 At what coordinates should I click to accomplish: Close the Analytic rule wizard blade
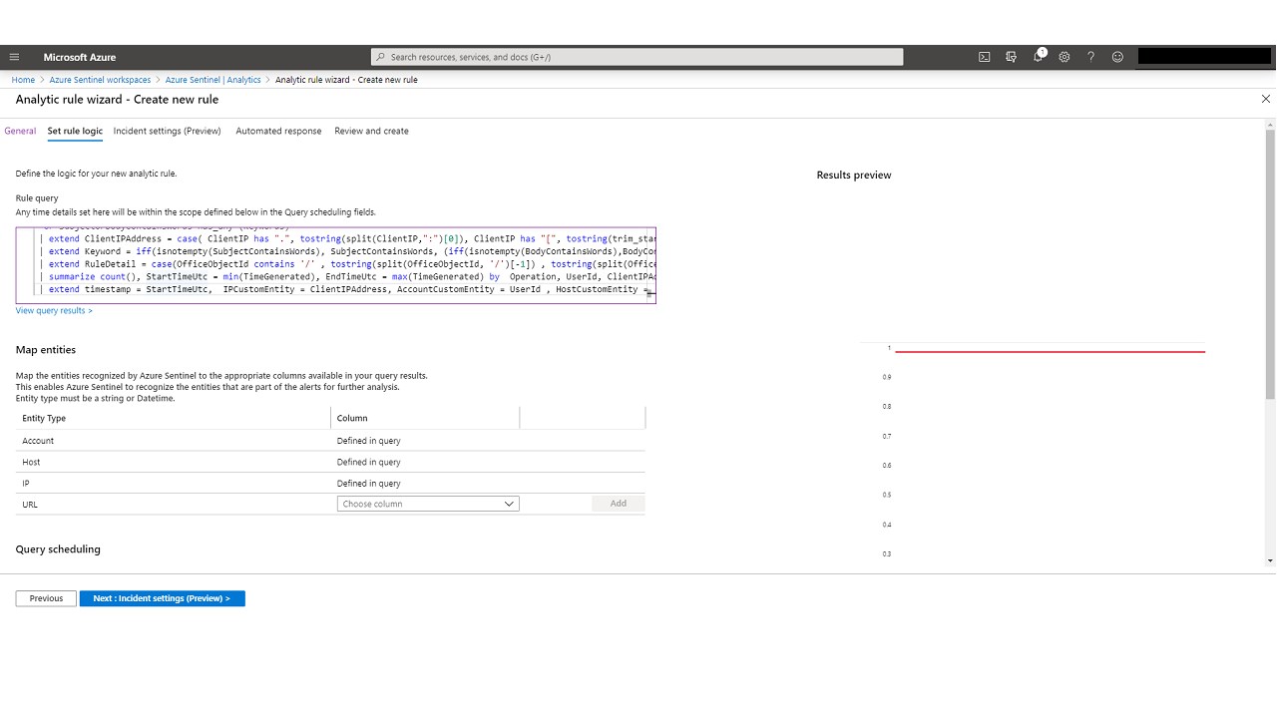1266,99
